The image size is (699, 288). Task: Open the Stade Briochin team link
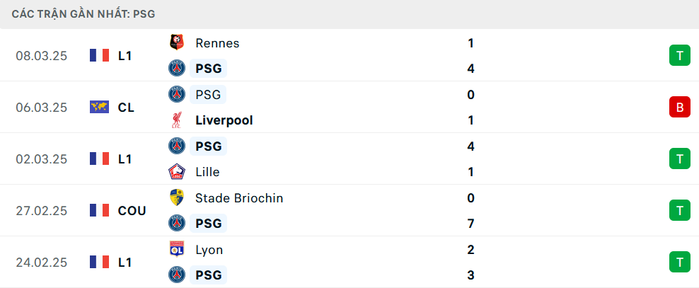pos(239,198)
